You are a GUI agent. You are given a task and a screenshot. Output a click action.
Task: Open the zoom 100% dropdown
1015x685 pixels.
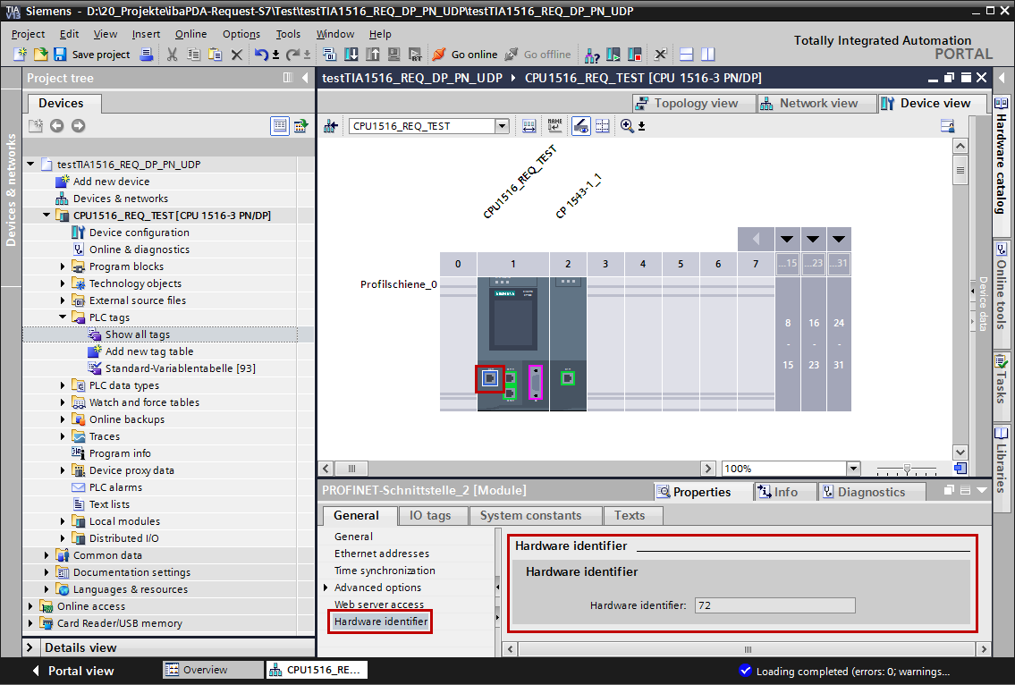[x=852, y=469]
